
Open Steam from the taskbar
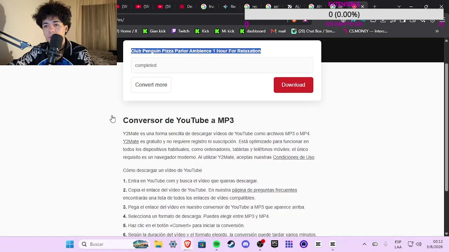coord(231,244)
